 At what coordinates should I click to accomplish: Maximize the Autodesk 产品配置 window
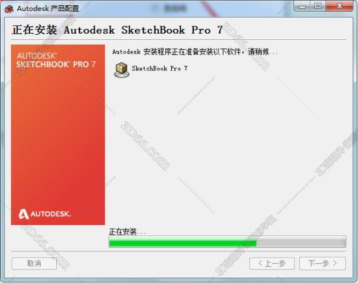point(317,6)
